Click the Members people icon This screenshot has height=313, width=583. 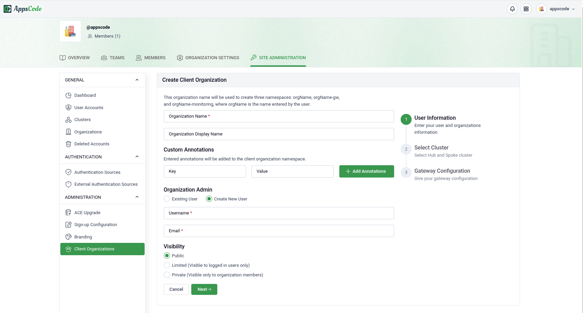90,36
